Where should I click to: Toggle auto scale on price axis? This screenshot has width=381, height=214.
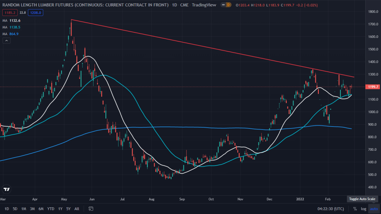pos(374,209)
